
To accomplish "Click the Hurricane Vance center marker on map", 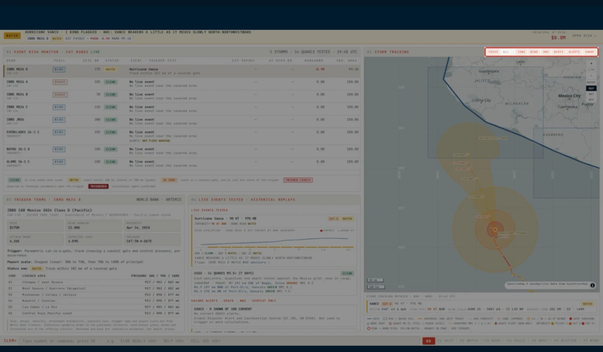I will point(495,230).
